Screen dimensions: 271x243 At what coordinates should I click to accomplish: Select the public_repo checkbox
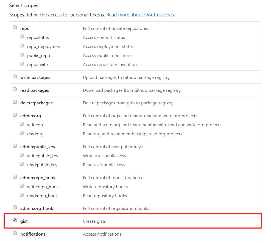point(22,55)
